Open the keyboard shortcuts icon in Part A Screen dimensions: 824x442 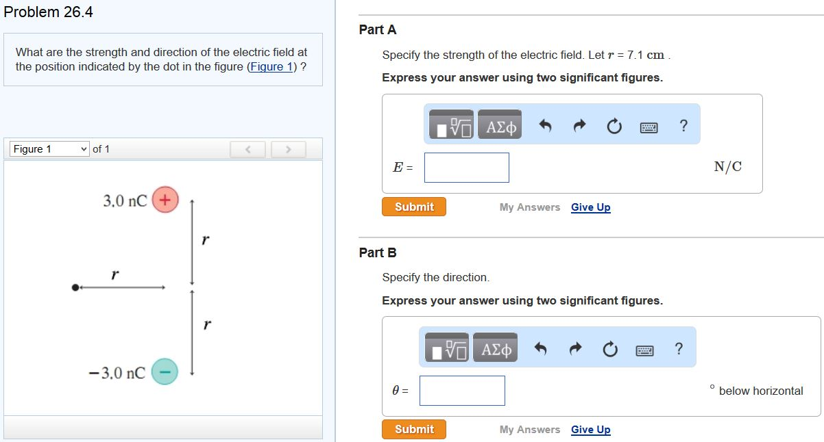[649, 127]
